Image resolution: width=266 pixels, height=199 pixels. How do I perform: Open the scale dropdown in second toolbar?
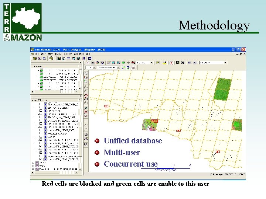[x=151, y=63]
